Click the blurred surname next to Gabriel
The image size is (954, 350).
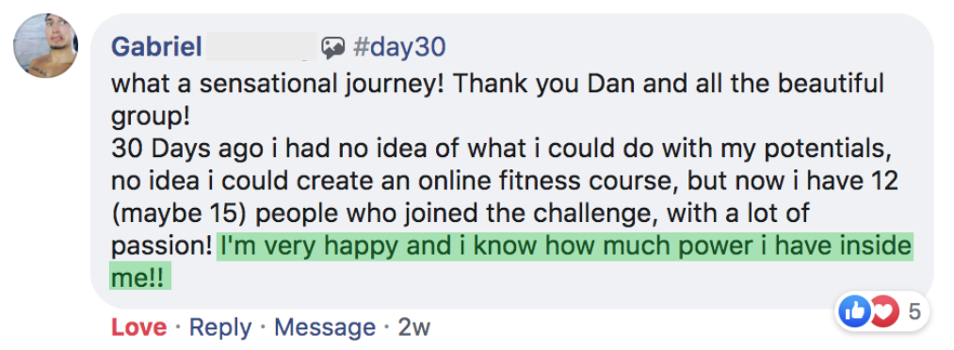click(x=262, y=47)
